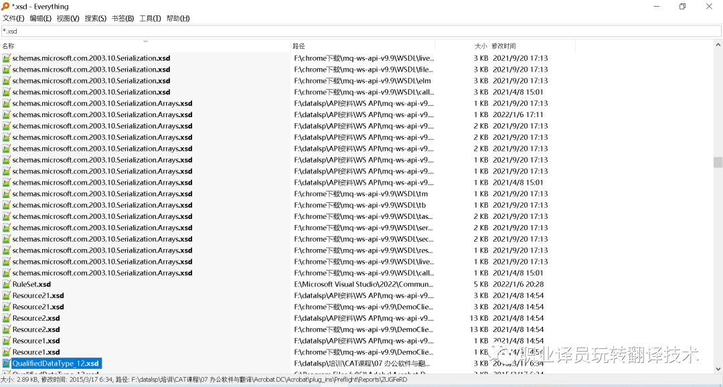Screen dimensions: 723x387
Task: Open the 视图(V) menu
Action: tap(68, 18)
